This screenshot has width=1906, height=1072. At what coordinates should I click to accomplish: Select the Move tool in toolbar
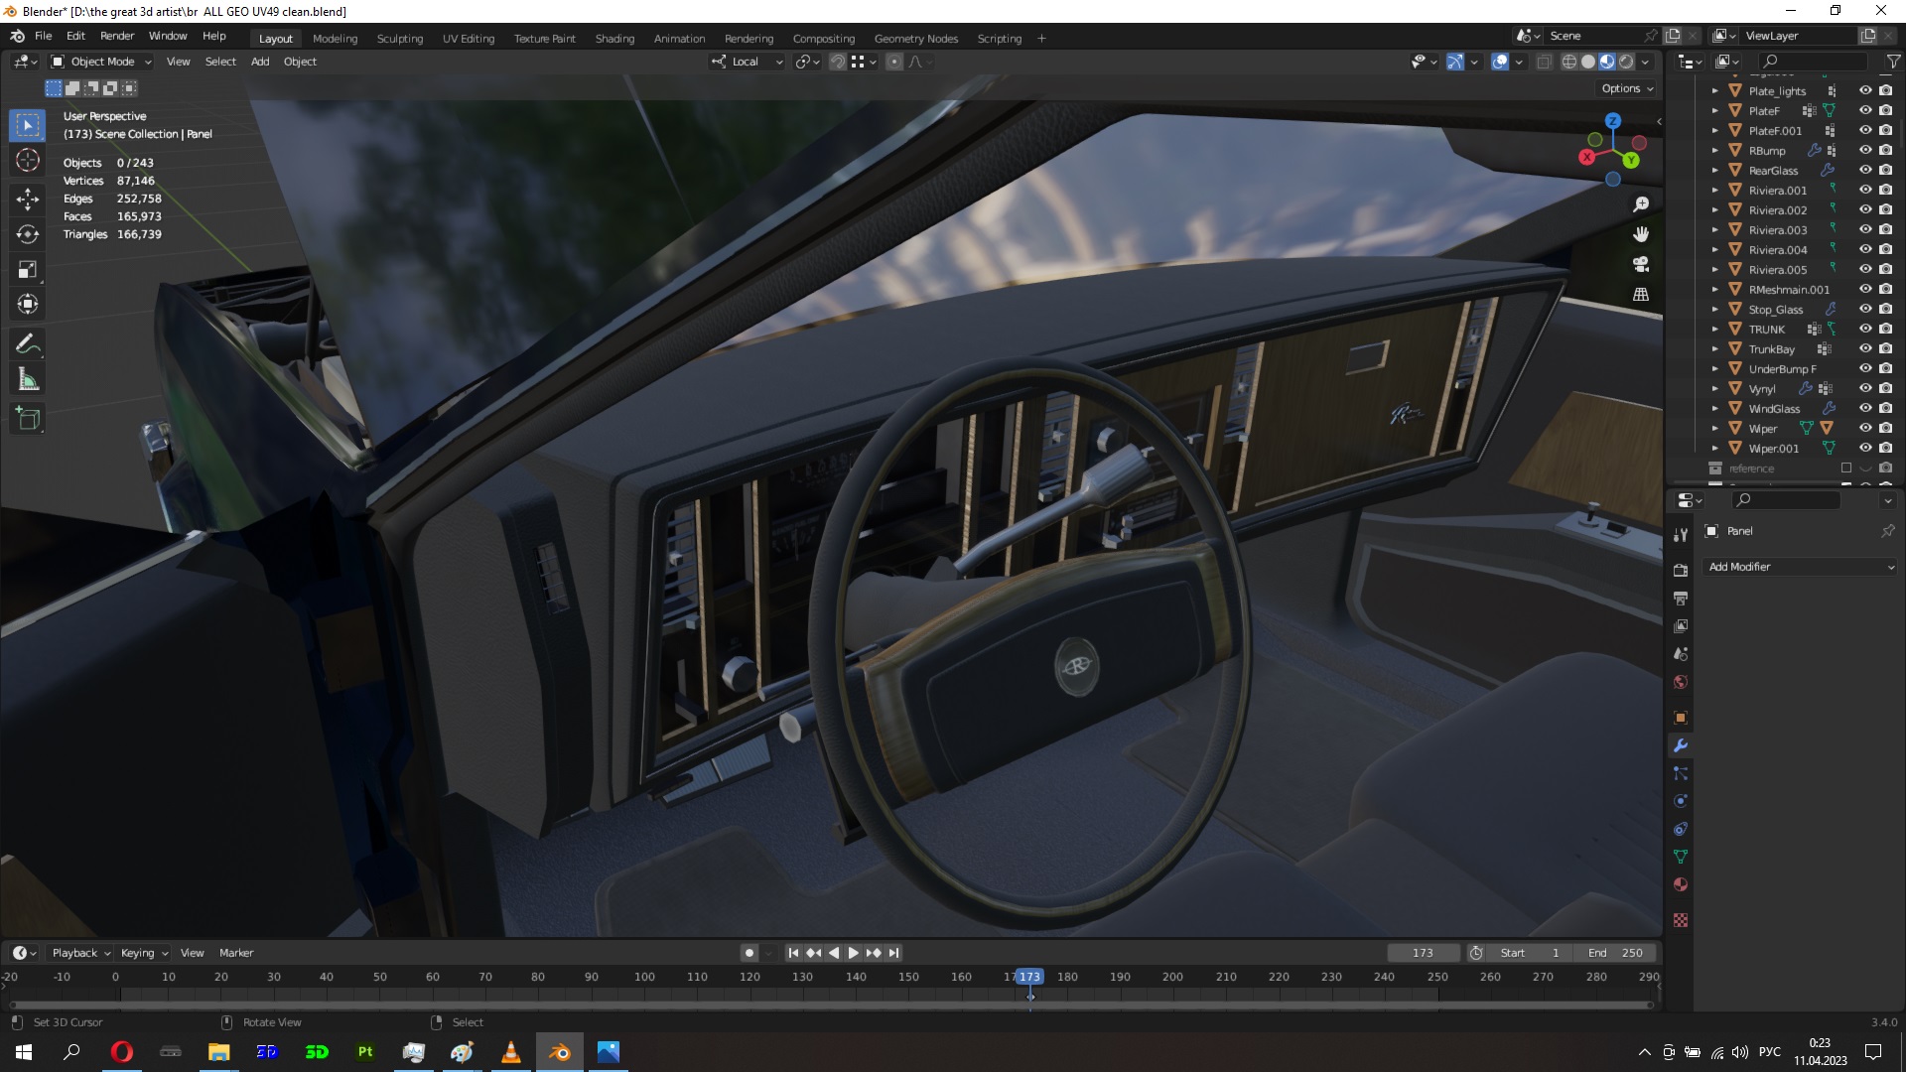[x=28, y=200]
